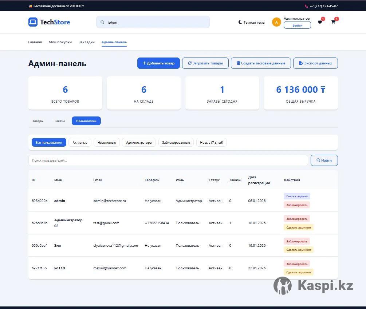Open the shopping cart icon
The height and width of the screenshot is (309, 366).
(333, 22)
